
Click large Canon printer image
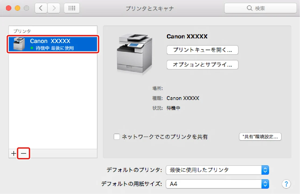coord(134,53)
